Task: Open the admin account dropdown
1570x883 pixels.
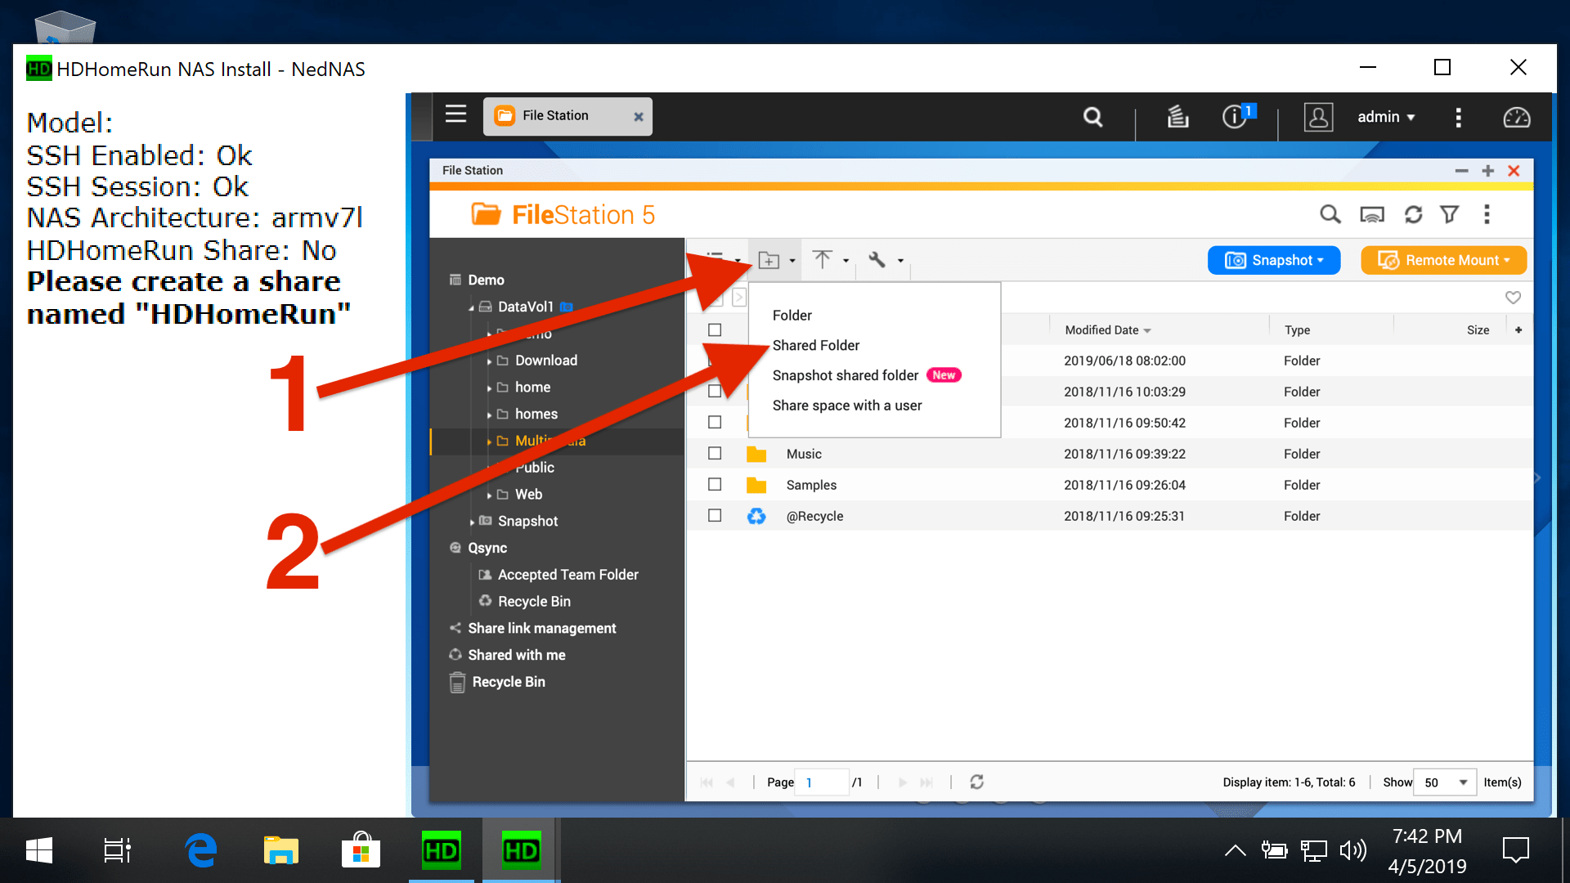Action: click(x=1386, y=117)
